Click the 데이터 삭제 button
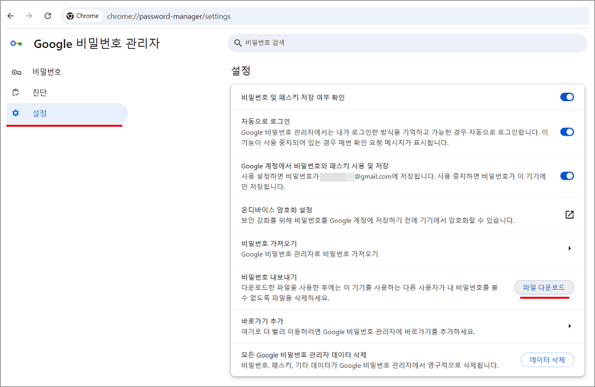Viewport: 595px width, 387px height. point(547,359)
